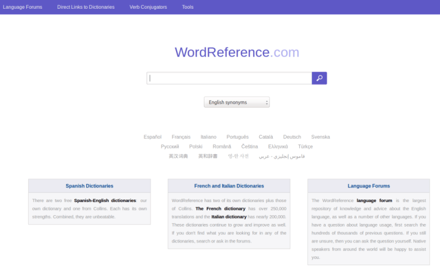Viewport: 440px width, 270px height.
Task: Switch site language to Français
Action: (x=181, y=137)
